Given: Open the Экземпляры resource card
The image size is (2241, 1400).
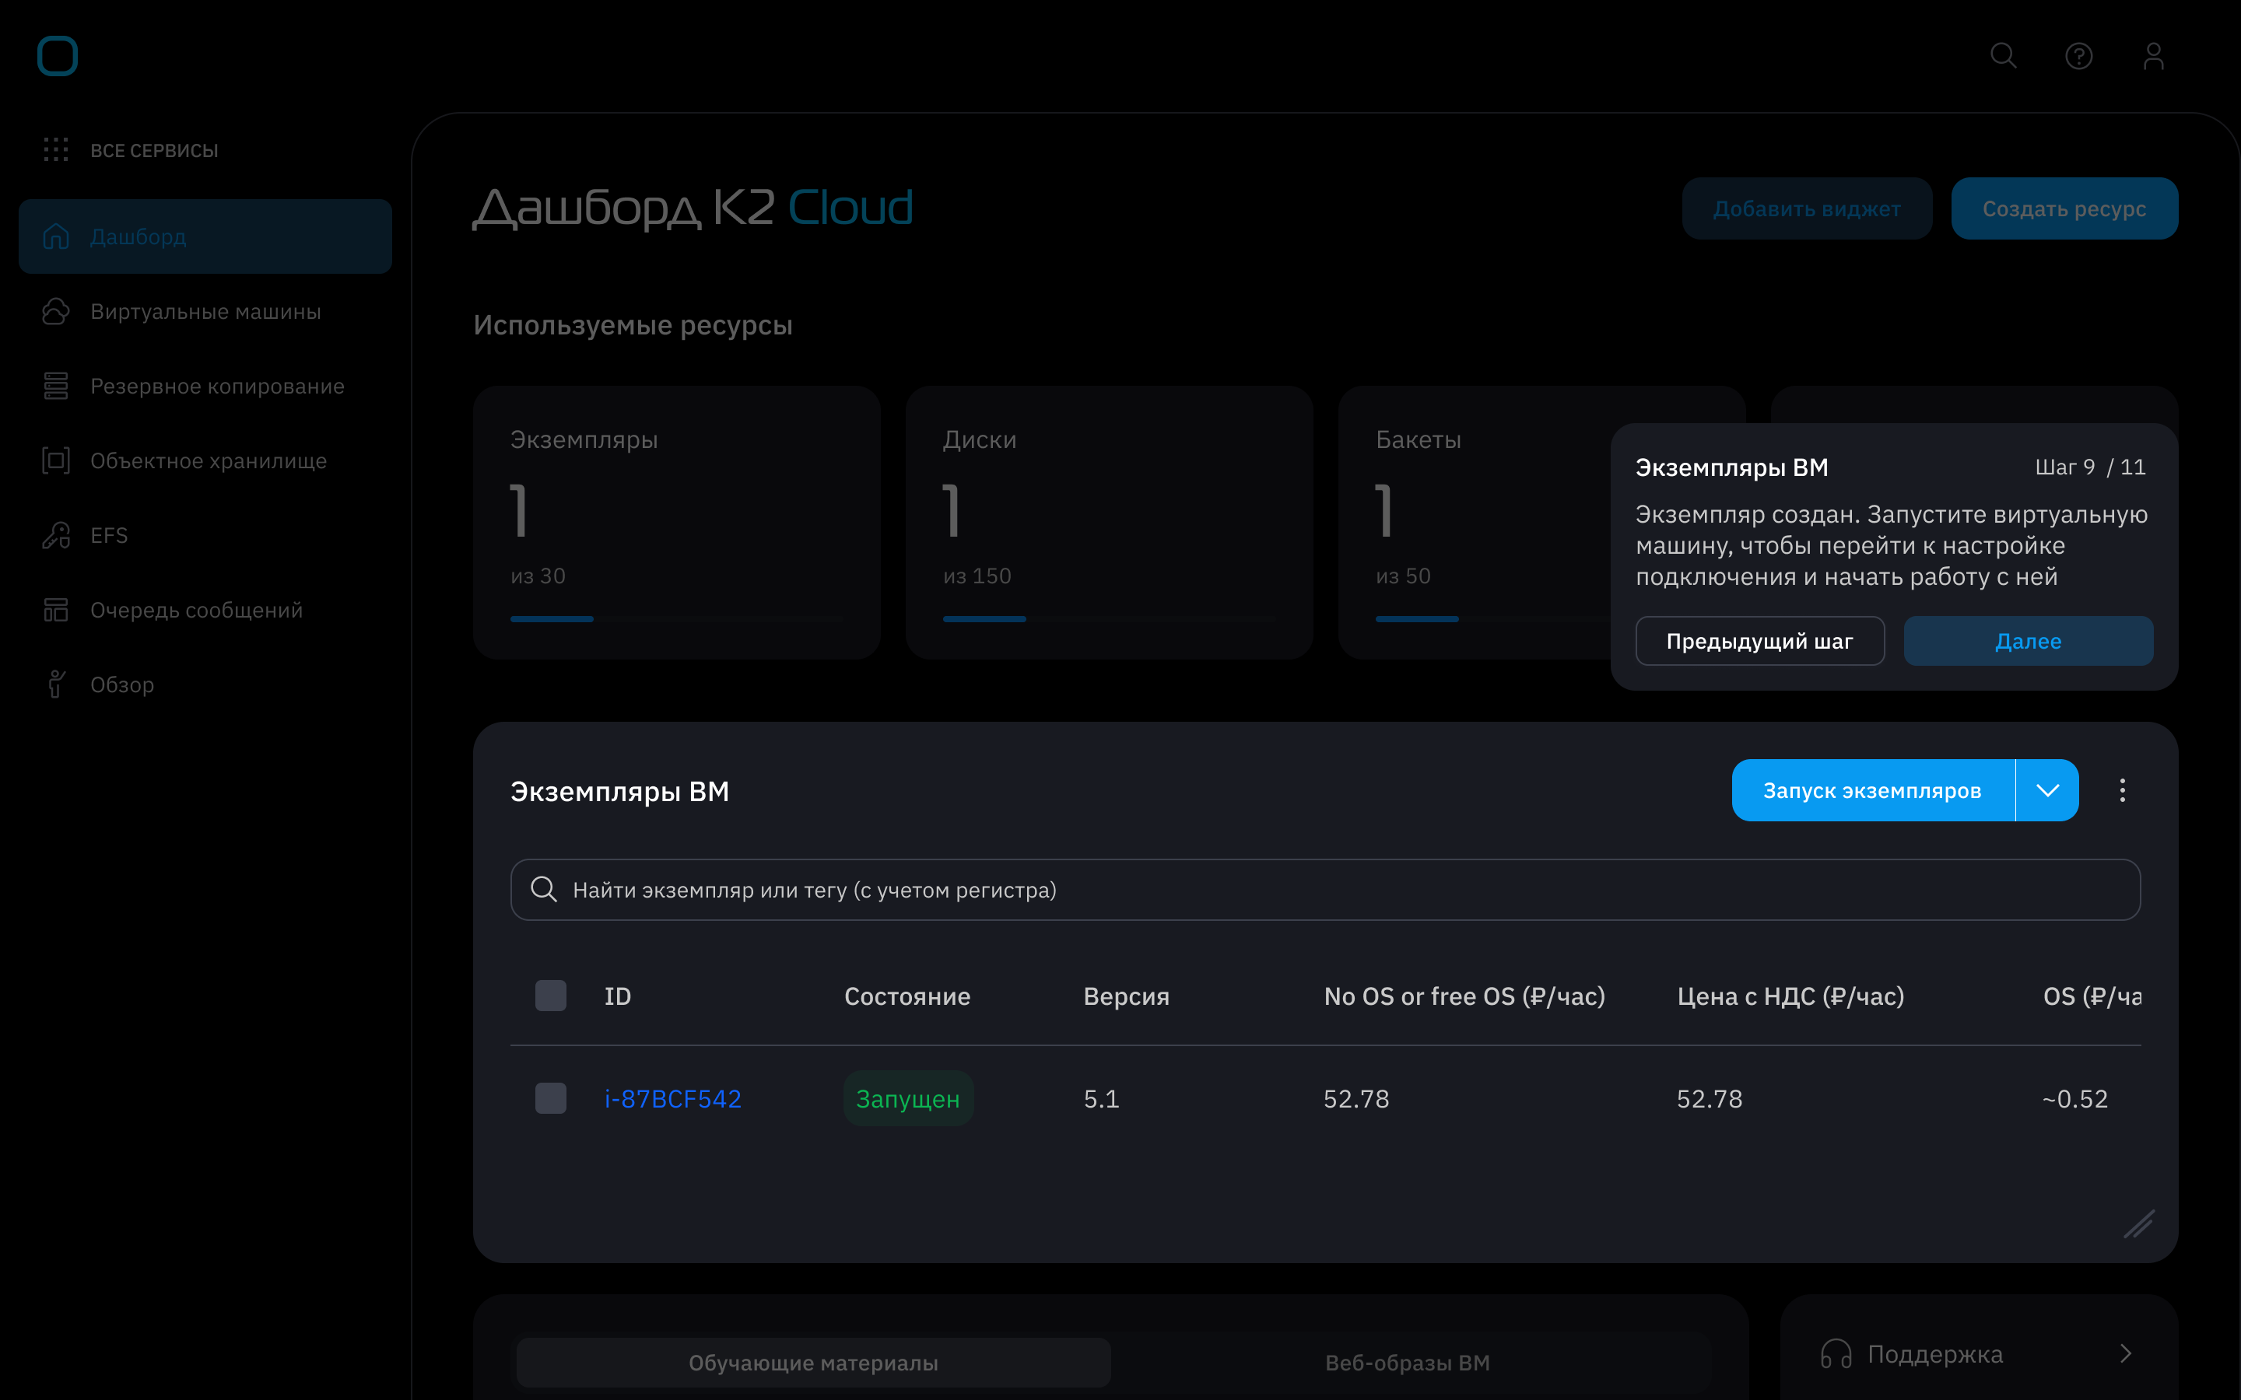Looking at the screenshot, I should pos(677,522).
